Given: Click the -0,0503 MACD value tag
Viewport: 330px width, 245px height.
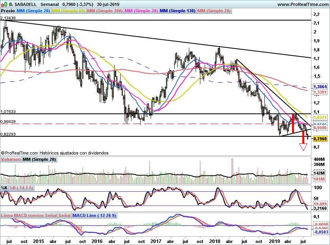Looking at the screenshot, I should click(321, 232).
